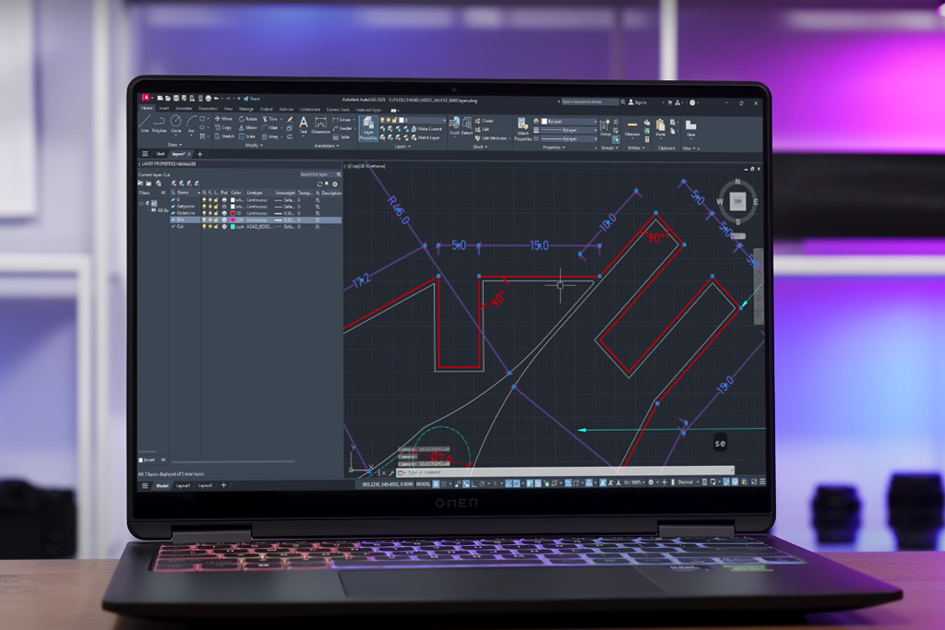This screenshot has height=630, width=945.
Task: Click the magenta color swatch of Dim layer
Action: click(x=233, y=220)
